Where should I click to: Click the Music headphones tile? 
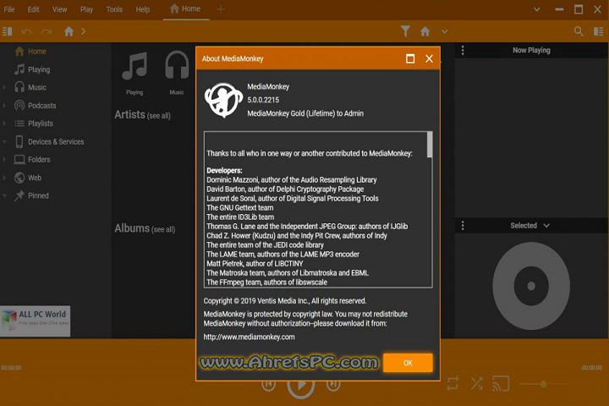coord(177,73)
